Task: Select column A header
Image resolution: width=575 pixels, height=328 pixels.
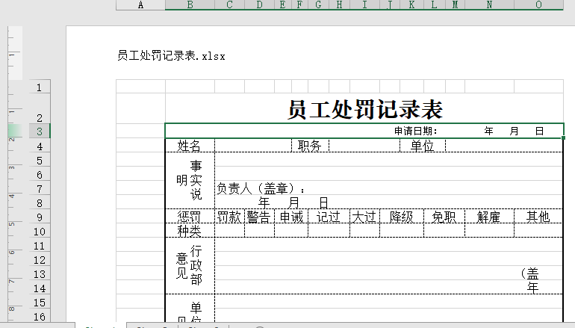Action: (140, 5)
